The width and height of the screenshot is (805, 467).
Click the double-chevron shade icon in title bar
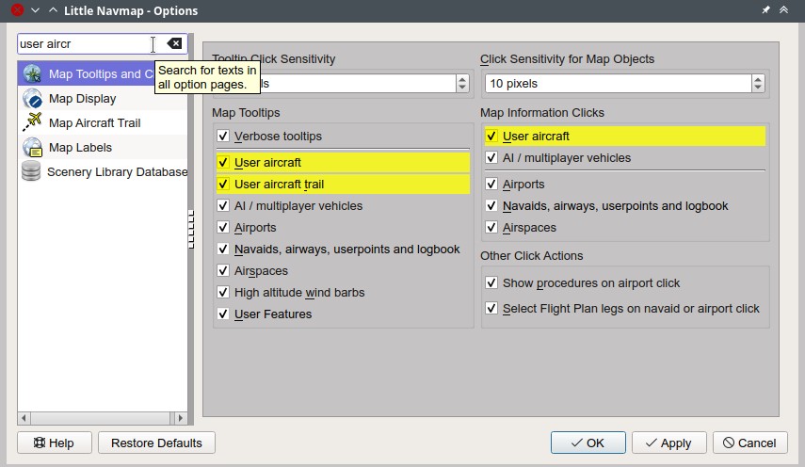(783, 9)
